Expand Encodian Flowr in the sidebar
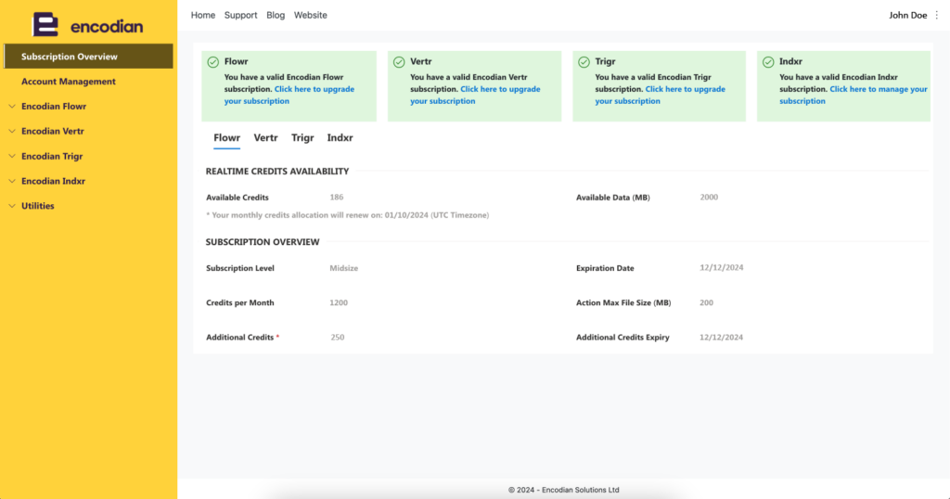Image resolution: width=950 pixels, height=499 pixels. coord(54,107)
